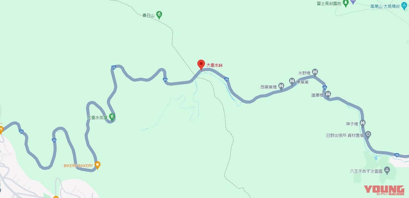Screen dimensions: 409x198
Task: Click the Route 20 shield near 大垂水峠
Action: tap(226, 79)
